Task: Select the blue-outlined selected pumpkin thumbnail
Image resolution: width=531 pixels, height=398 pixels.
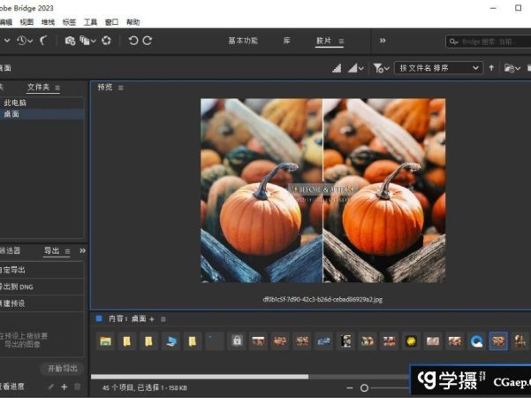Action: (x=498, y=341)
